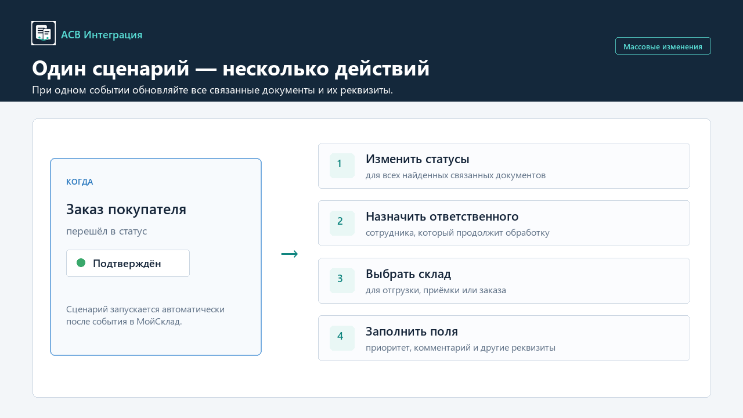The image size is (743, 418).
Task: Click the перешёл в статус text
Action: point(106,231)
